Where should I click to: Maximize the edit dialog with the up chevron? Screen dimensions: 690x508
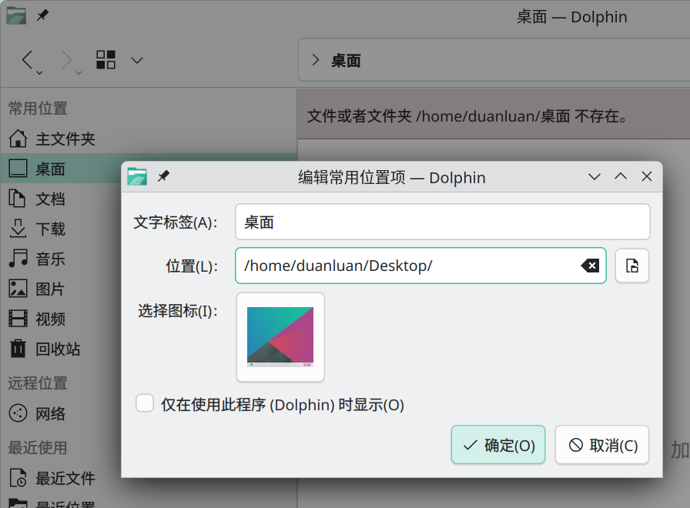click(621, 176)
